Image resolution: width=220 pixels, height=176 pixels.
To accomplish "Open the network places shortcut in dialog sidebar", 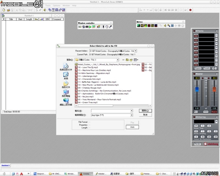I will click(x=66, y=102).
